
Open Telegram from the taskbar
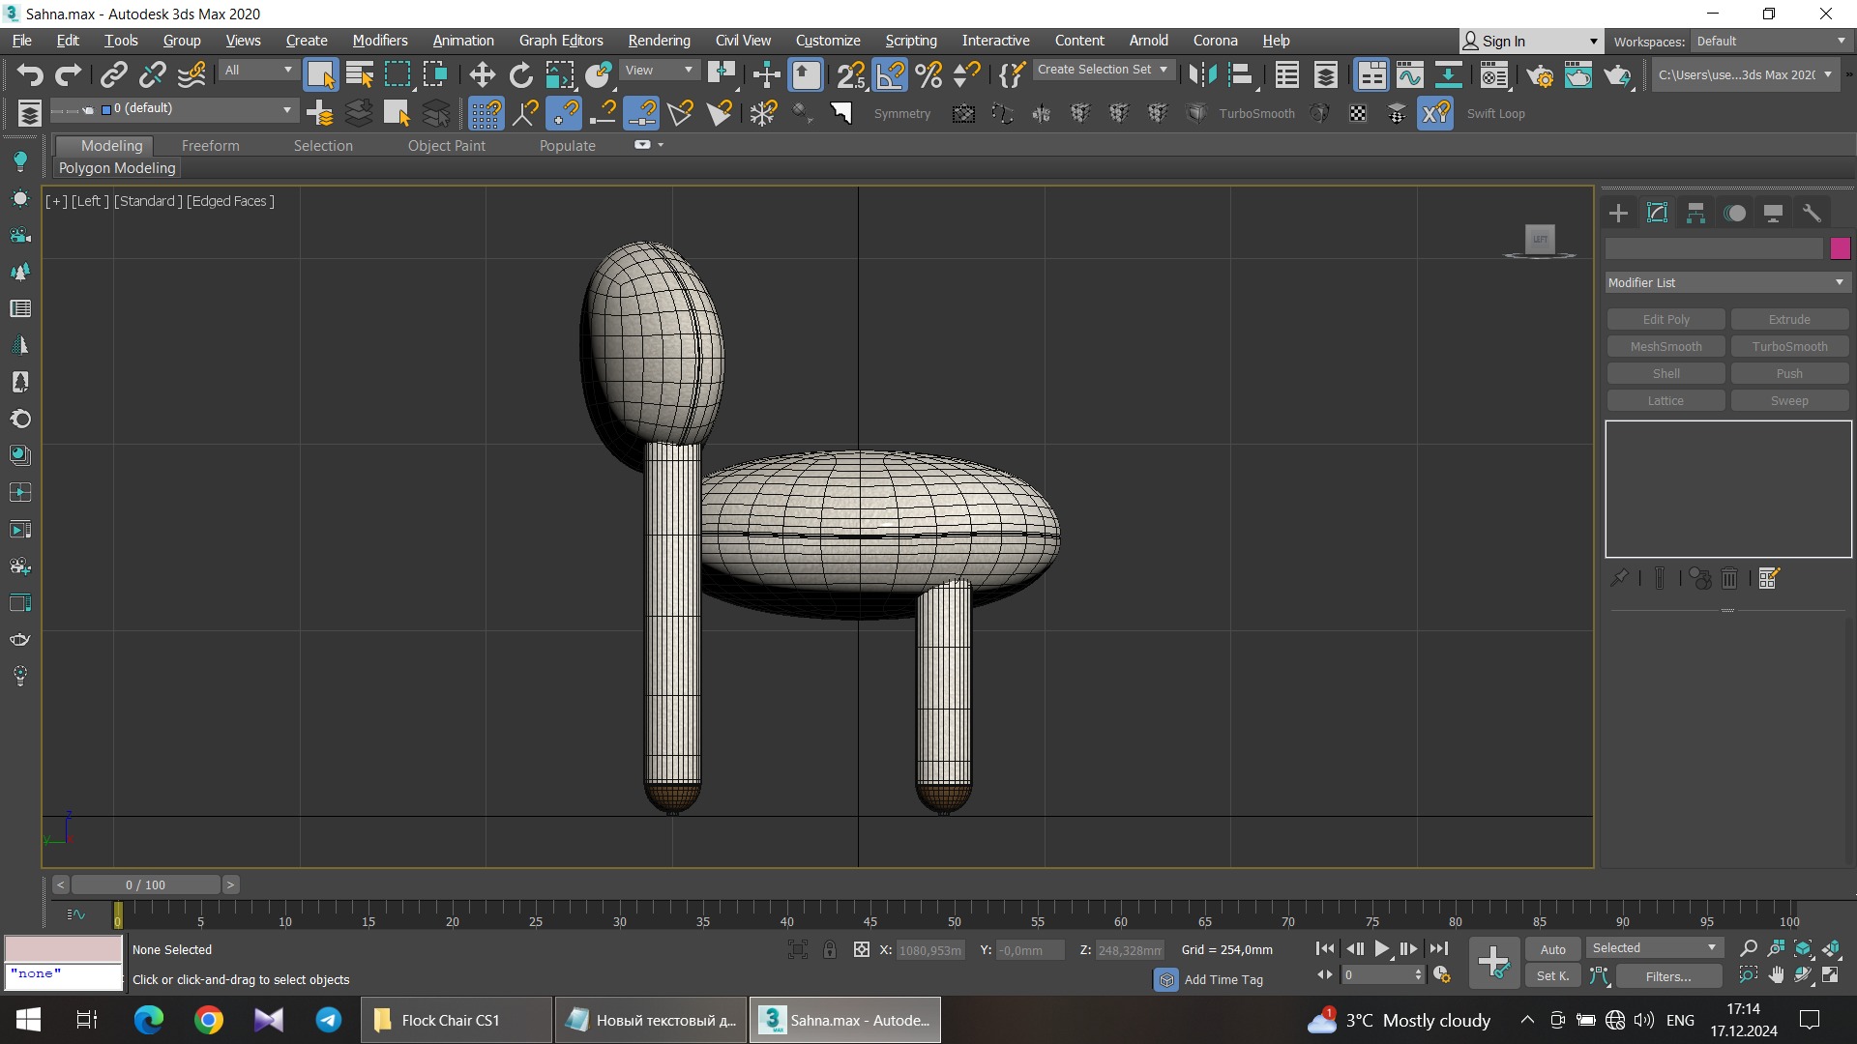pos(329,1020)
